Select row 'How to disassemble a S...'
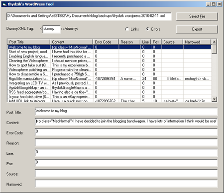224x193 pixels. click(110, 74)
